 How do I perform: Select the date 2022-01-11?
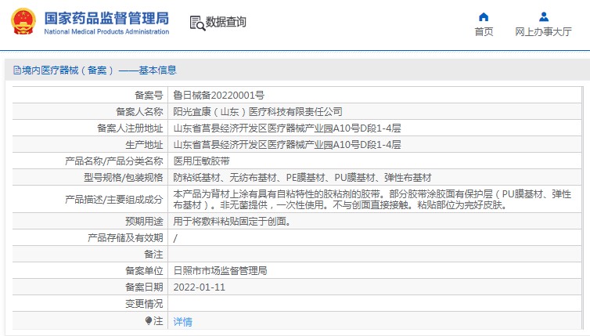[x=199, y=287]
